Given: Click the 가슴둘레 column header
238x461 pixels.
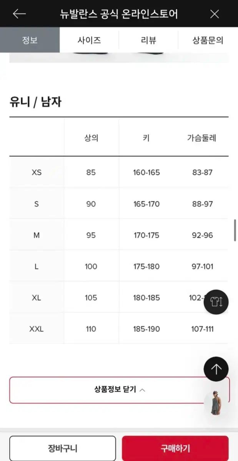Looking at the screenshot, I should (x=201, y=138).
